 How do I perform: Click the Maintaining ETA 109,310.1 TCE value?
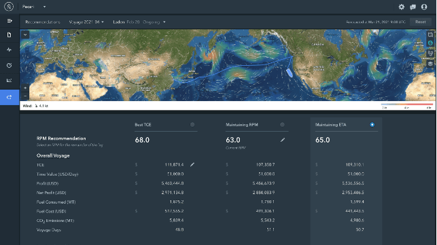click(x=355, y=164)
